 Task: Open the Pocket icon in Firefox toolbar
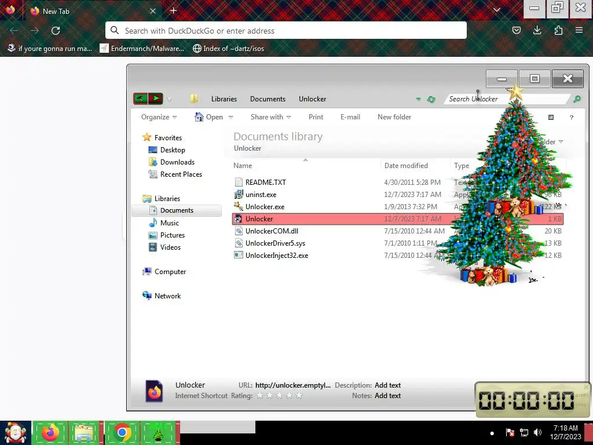(516, 30)
